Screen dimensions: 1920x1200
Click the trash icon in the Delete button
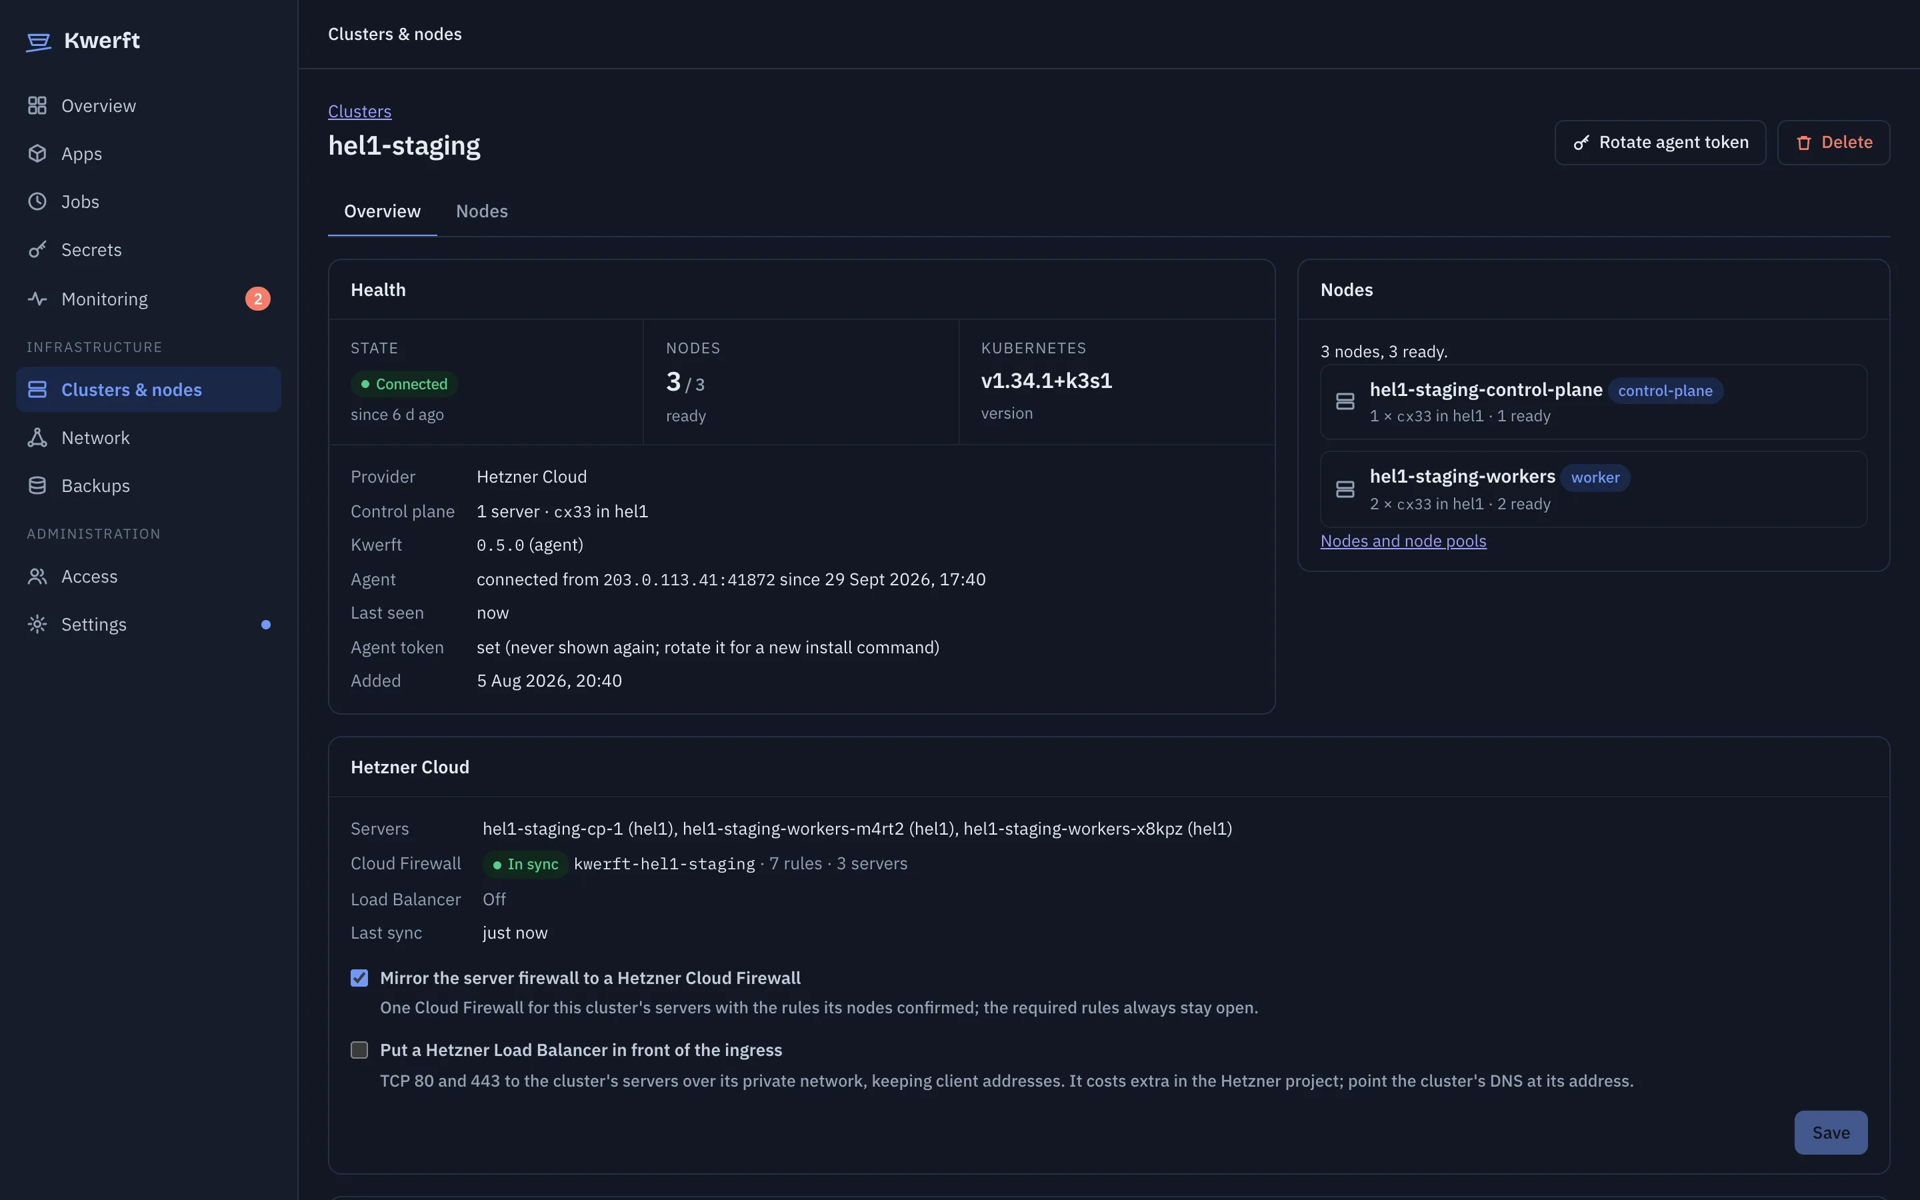pyautogui.click(x=1804, y=143)
